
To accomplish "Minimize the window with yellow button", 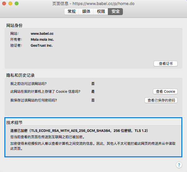I will (x=10, y=3).
